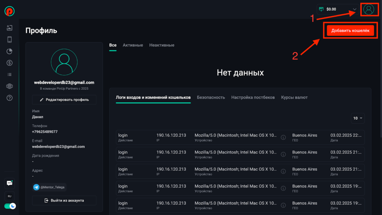This screenshot has height=215, width=382.
Task: Click the E-mail field value in profile details
Action: tap(59, 147)
